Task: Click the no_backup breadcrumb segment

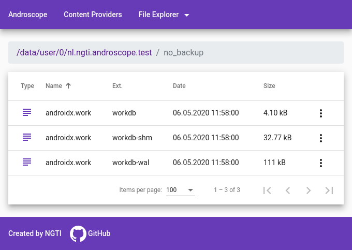Action: pyautogui.click(x=183, y=52)
